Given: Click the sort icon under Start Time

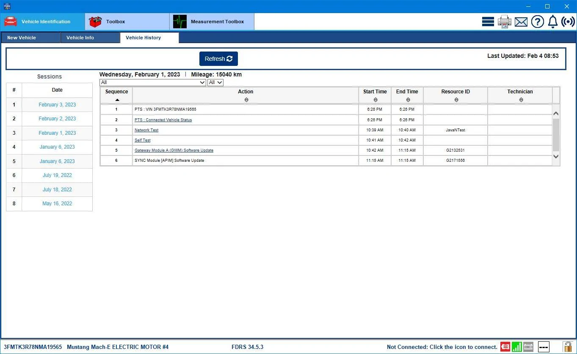Looking at the screenshot, I should click(375, 100).
